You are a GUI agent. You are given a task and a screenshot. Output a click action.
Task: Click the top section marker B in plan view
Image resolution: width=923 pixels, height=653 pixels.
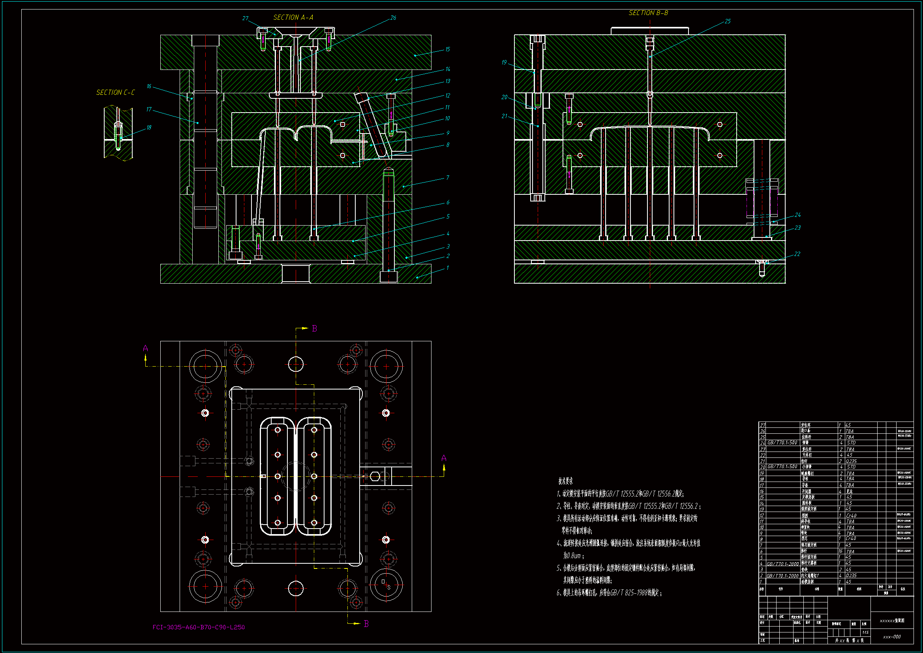click(x=314, y=328)
